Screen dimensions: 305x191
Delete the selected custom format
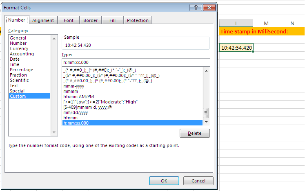click(x=194, y=134)
